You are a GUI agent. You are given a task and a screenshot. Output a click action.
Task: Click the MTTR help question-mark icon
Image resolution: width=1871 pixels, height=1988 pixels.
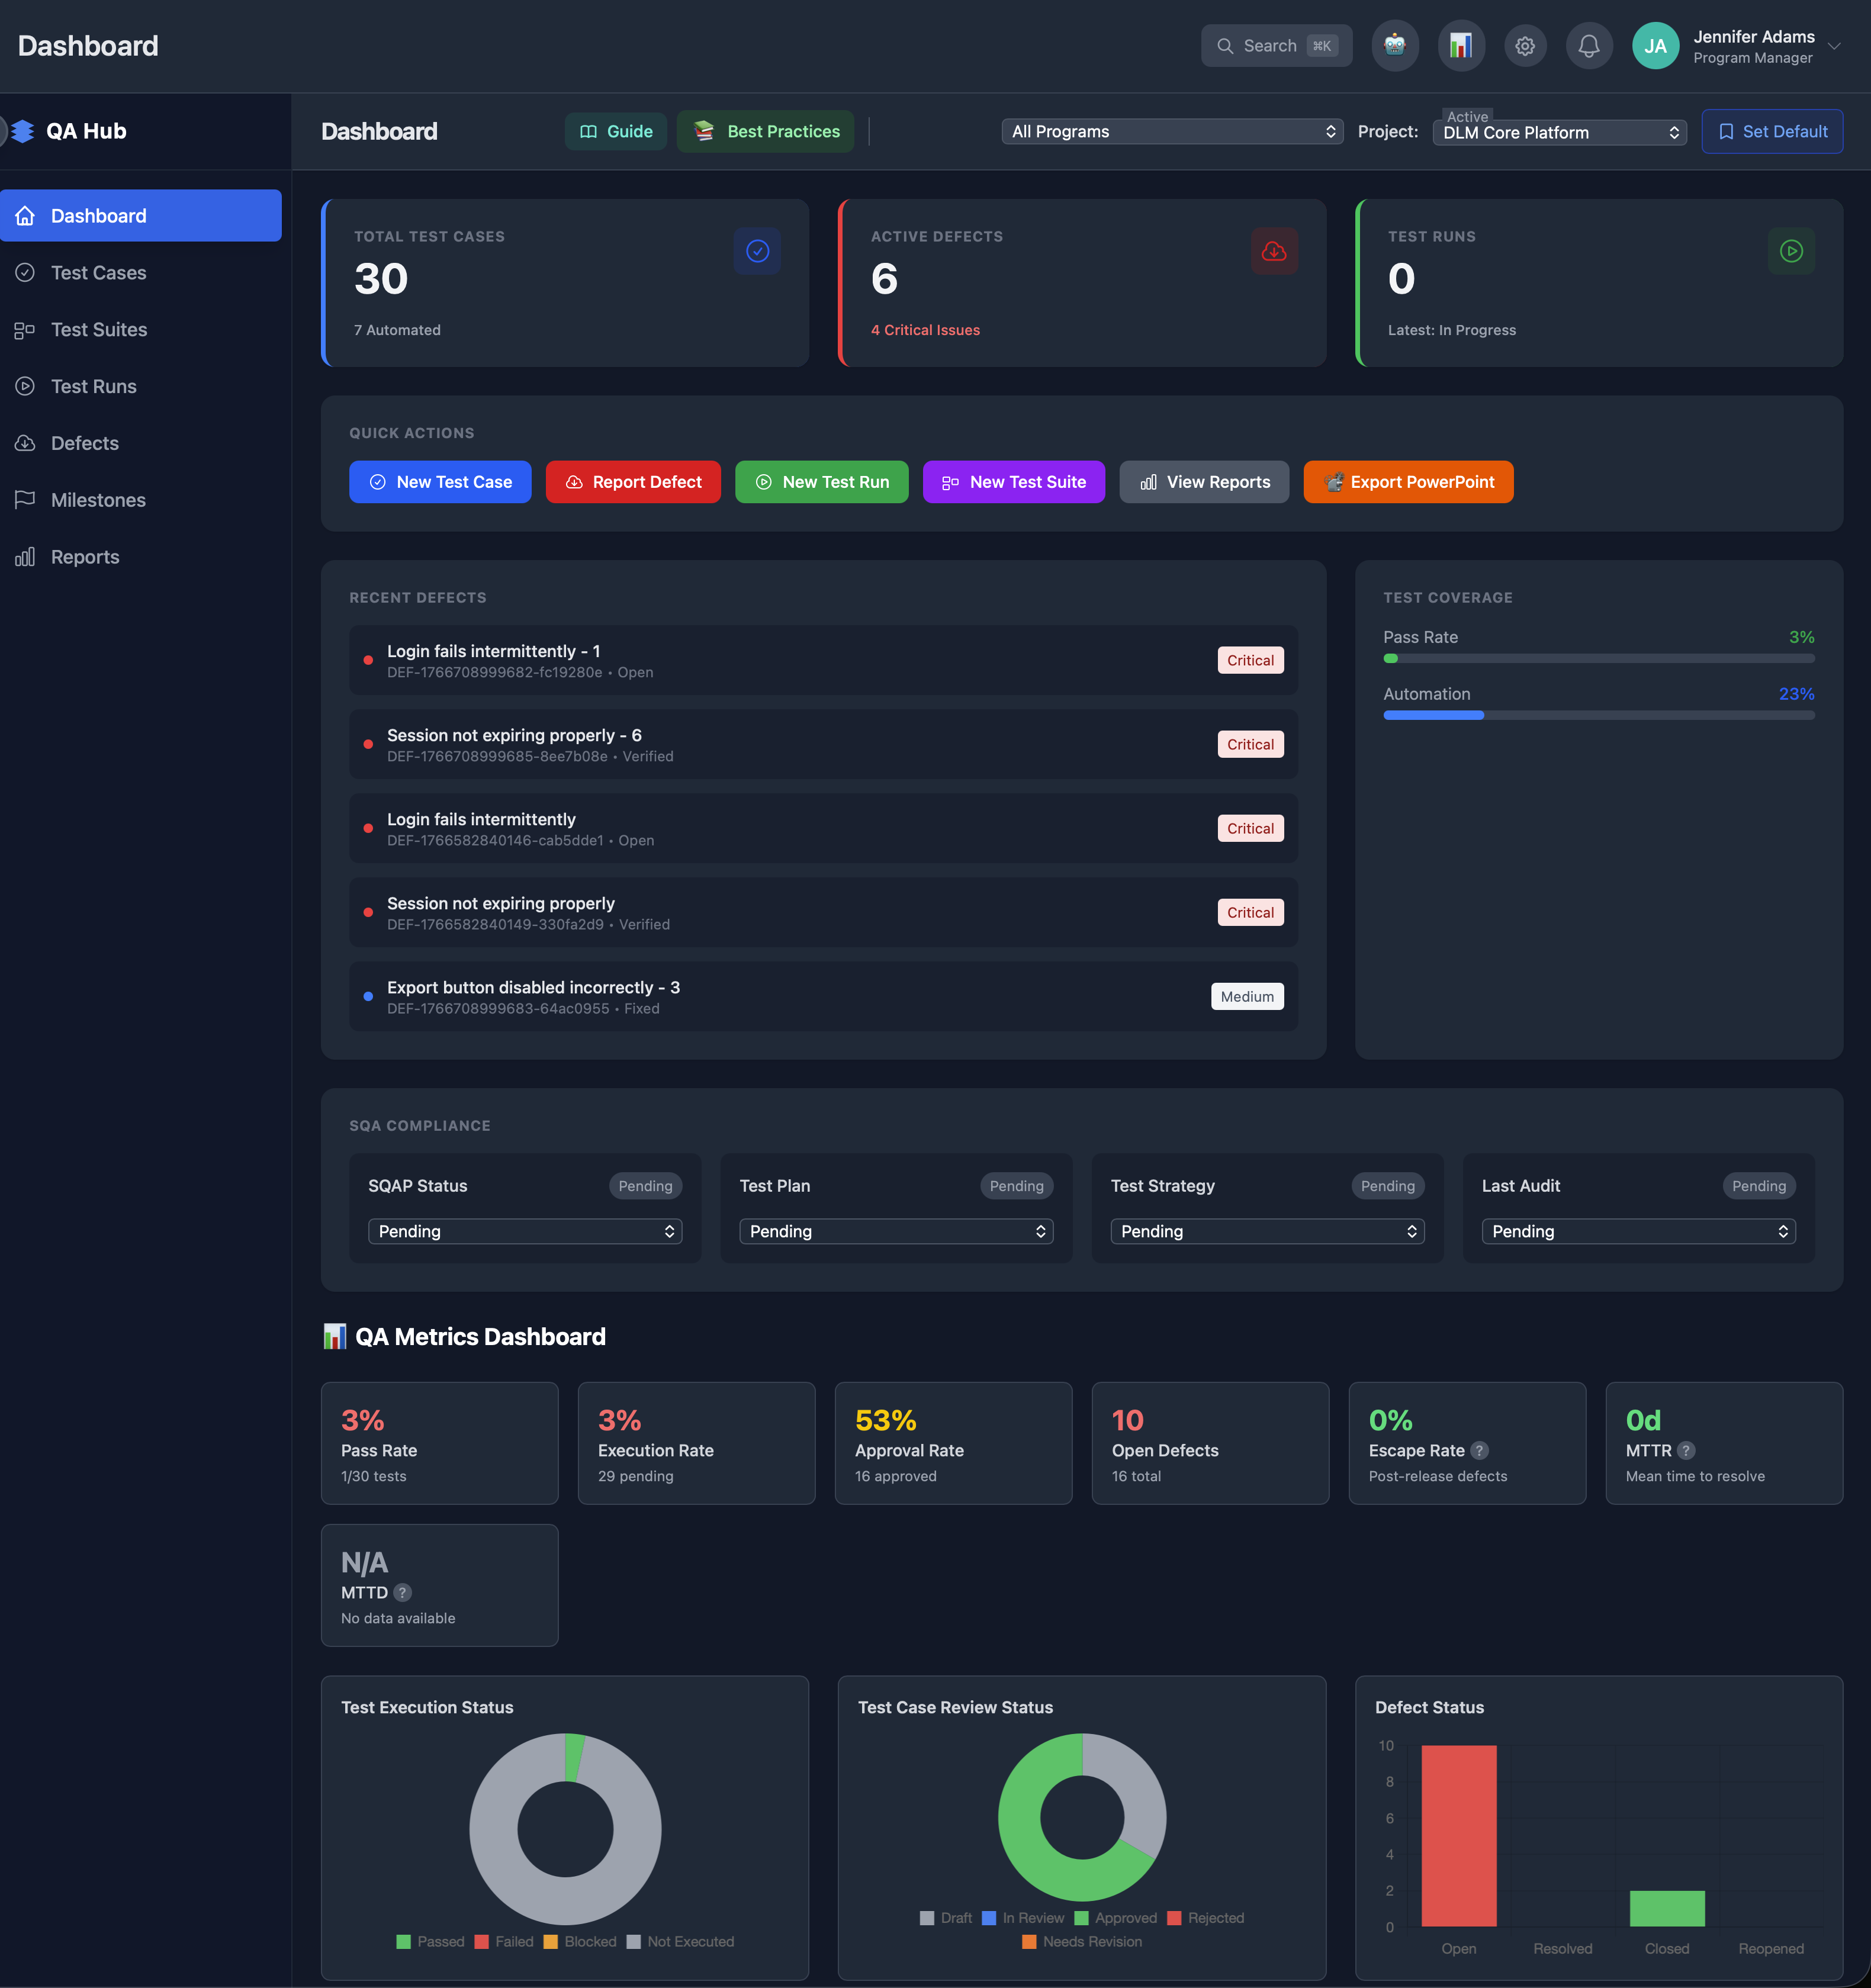pyautogui.click(x=1687, y=1450)
